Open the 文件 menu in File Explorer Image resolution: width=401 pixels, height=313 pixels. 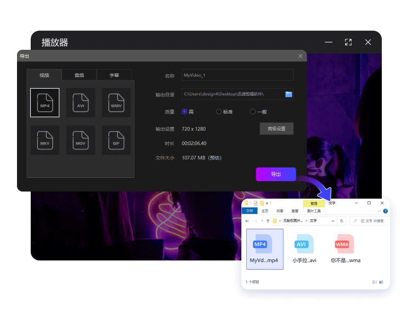tap(250, 211)
